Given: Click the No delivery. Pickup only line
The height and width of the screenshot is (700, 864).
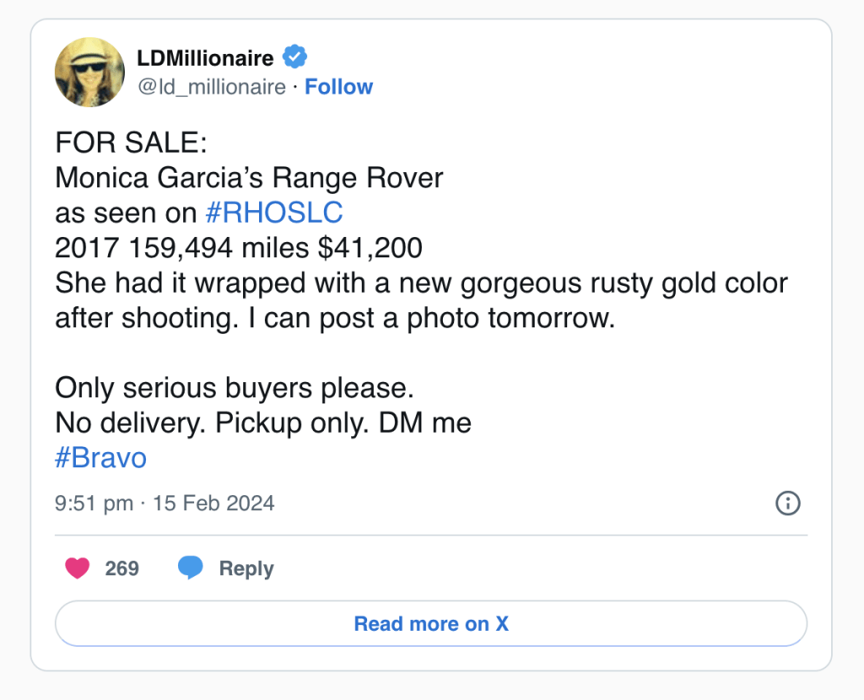Looking at the screenshot, I should point(262,423).
